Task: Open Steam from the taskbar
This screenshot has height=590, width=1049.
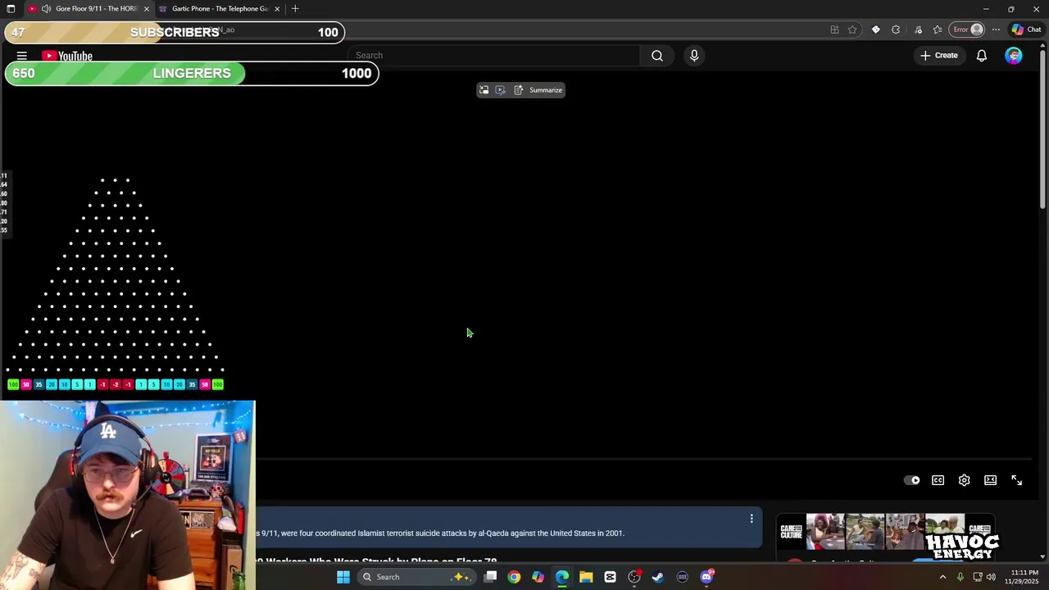Action: (x=658, y=577)
